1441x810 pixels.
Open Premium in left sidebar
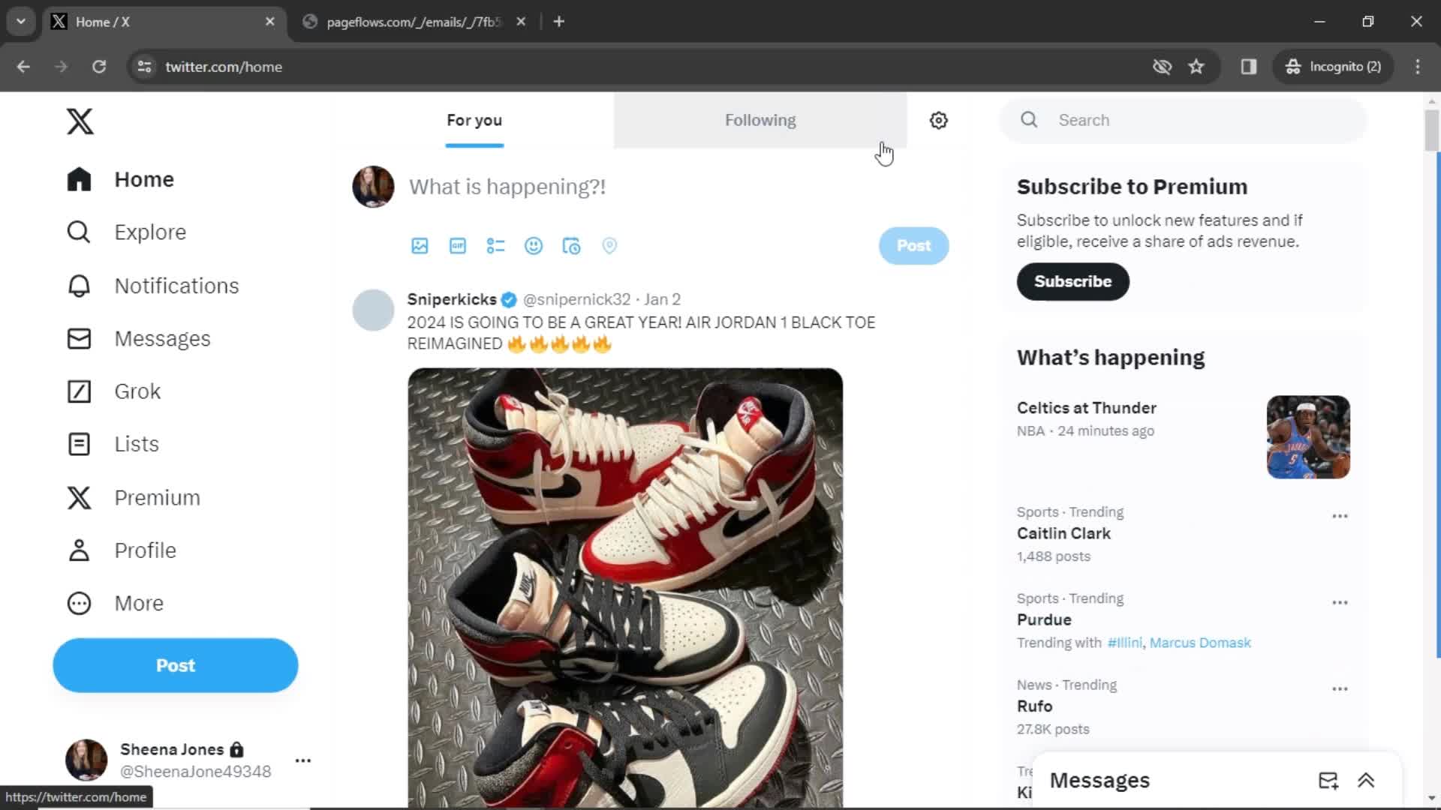tap(133, 498)
